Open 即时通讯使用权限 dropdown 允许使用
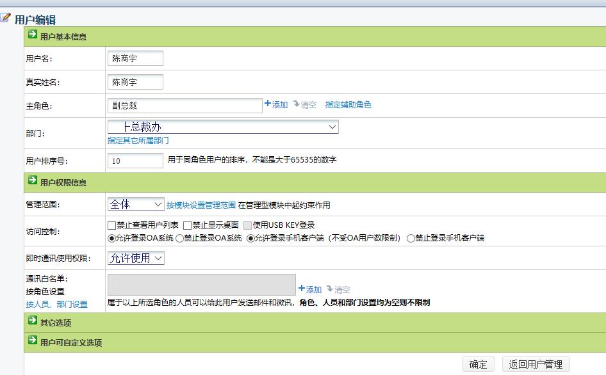 coord(136,258)
